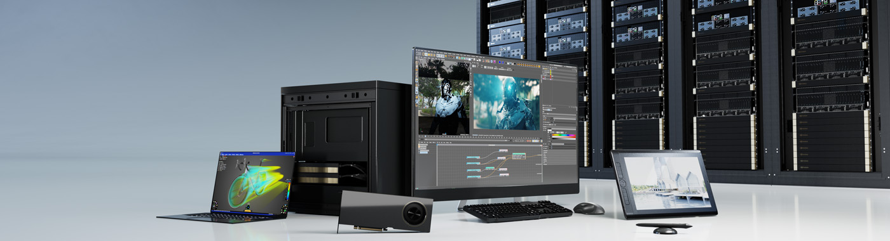The image size is (890, 241).
Task: Pick a hue on the rainbow color spectrum bar
Action: [x=563, y=136]
